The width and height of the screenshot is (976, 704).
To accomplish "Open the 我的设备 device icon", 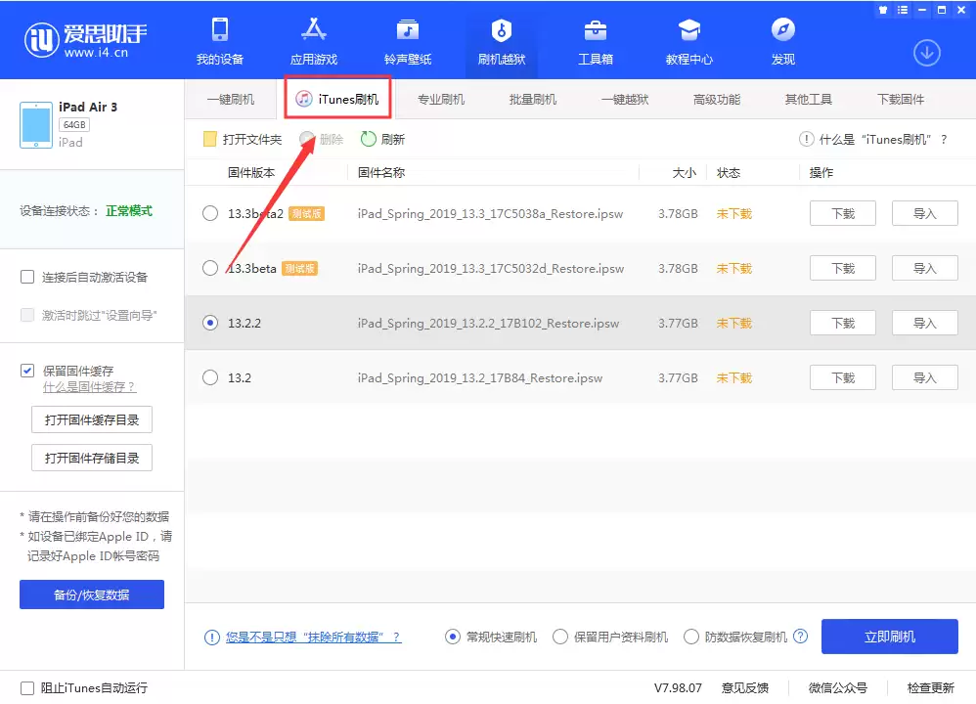I will 220,29.
